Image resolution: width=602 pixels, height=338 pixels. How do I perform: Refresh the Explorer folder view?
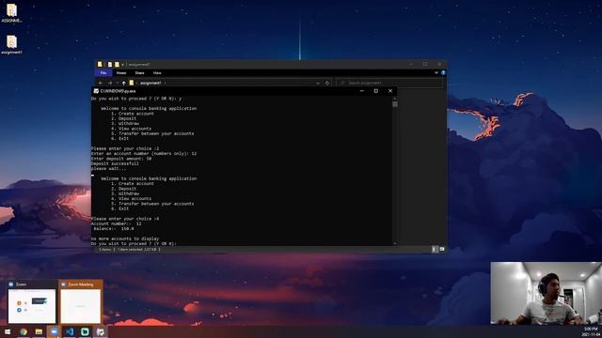click(327, 83)
